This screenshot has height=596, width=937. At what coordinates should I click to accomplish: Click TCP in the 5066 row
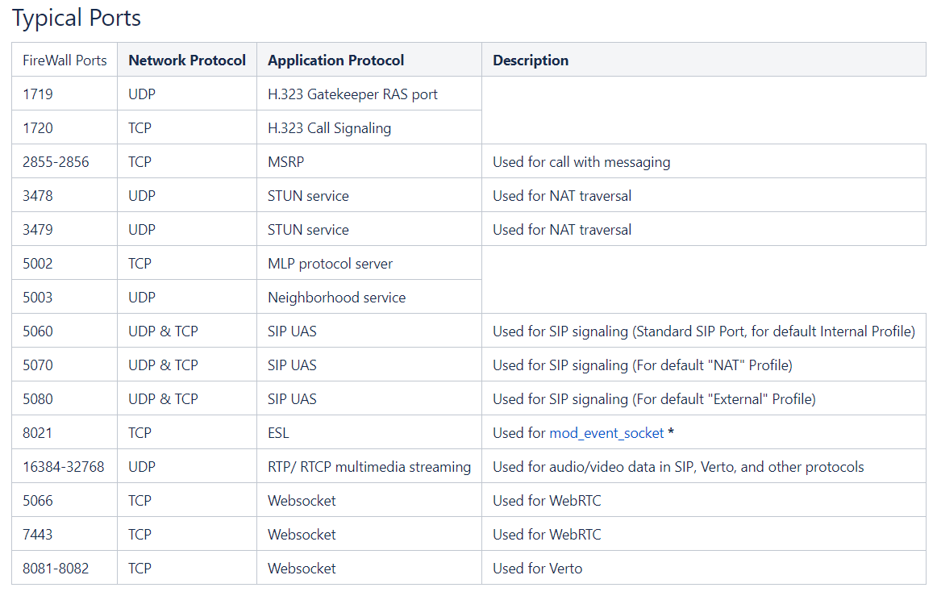(187, 500)
